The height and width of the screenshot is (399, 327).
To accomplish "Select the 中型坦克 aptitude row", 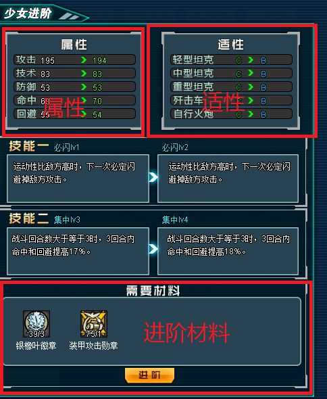I will click(231, 74).
